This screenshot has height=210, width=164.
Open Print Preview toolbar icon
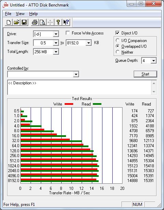[x=43, y=22]
